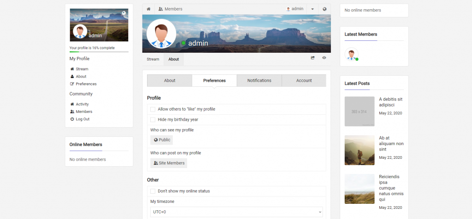Click the Latest Posts widget heading
This screenshot has height=219, width=472.
coord(357,84)
